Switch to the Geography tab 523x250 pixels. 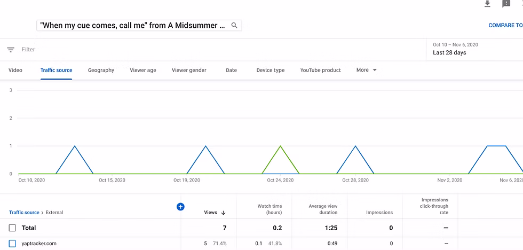tap(101, 71)
